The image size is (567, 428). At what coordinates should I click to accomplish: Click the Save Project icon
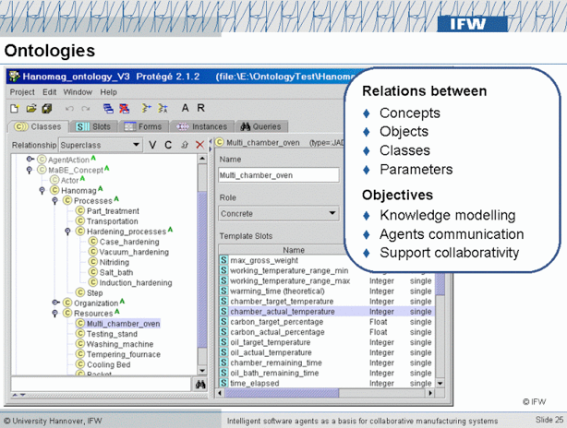click(x=46, y=109)
